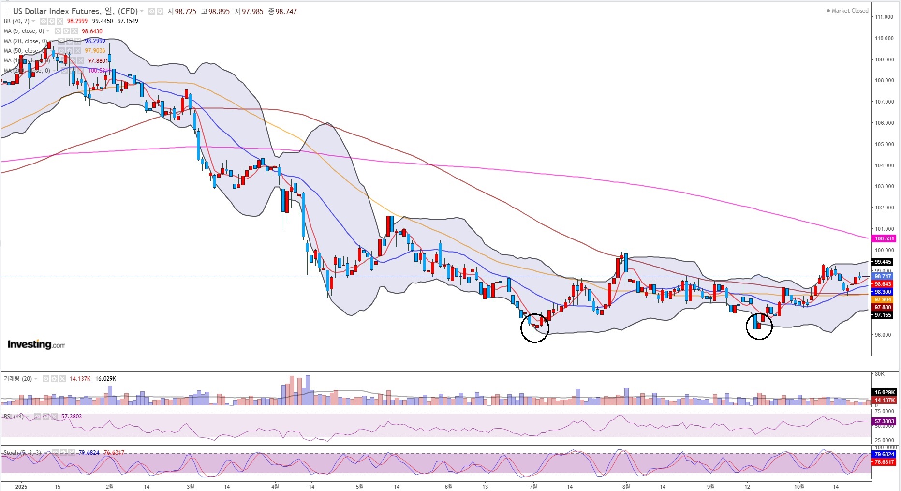Select the 98.643 MA5 price label
This screenshot has width=901, height=491.
tap(883, 284)
